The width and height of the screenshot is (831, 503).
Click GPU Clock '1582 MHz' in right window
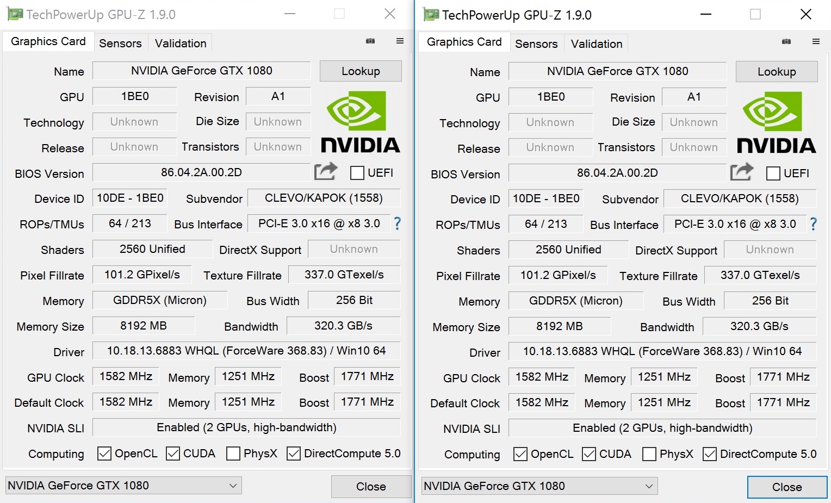542,377
